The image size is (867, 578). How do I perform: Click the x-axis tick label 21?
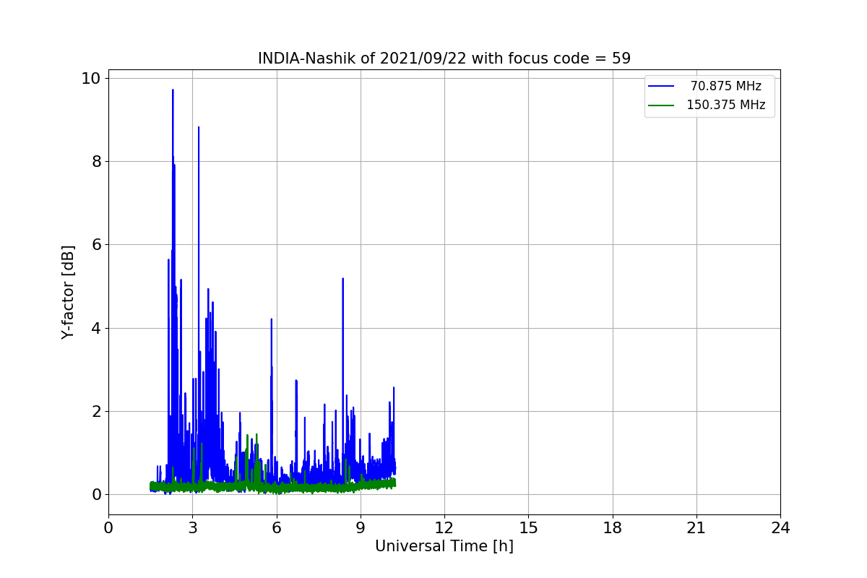tap(696, 528)
